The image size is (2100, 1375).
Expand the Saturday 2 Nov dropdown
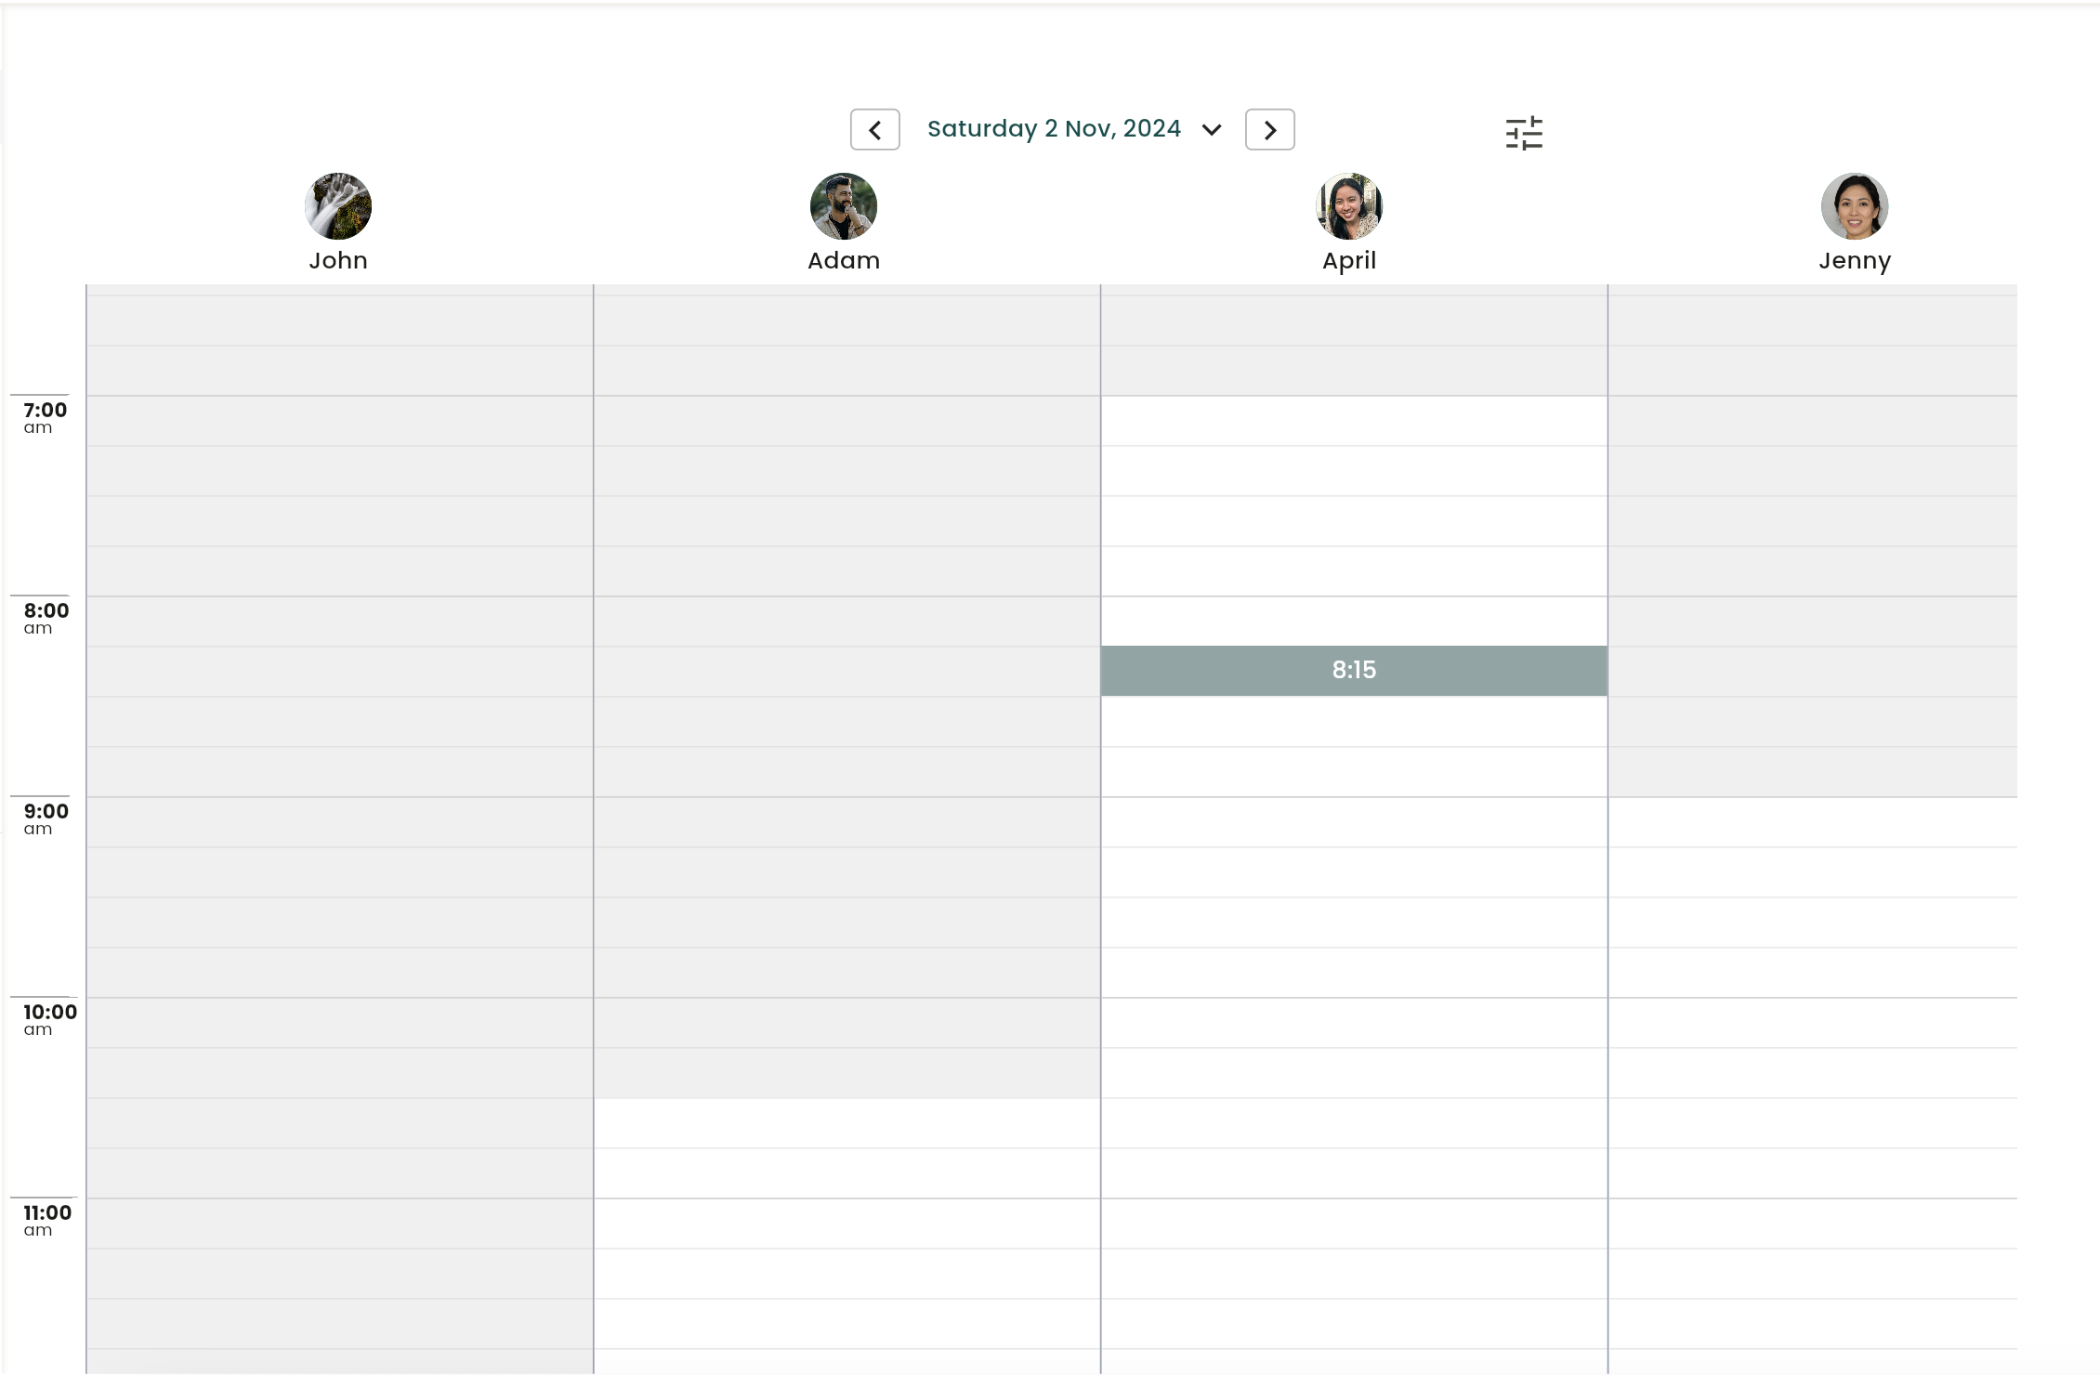(1212, 130)
